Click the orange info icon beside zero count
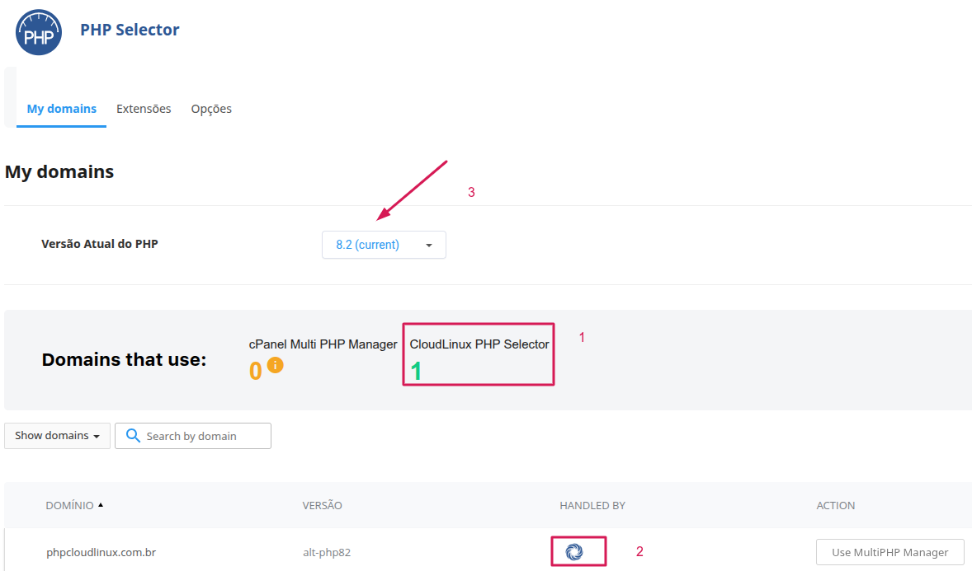 [x=275, y=365]
